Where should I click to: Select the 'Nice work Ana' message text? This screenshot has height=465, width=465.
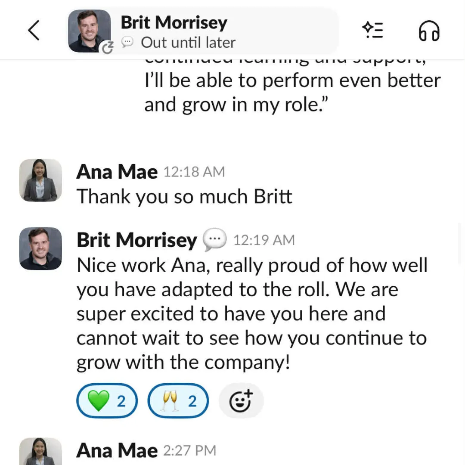(251, 314)
